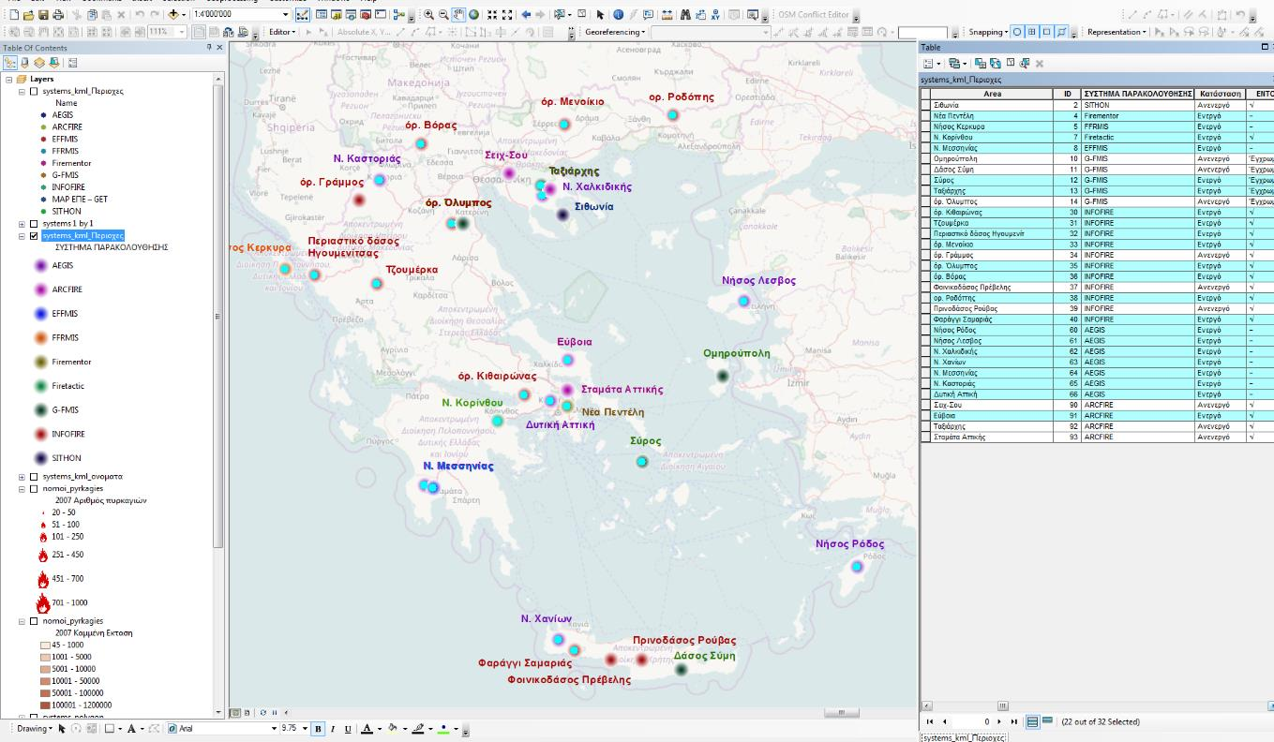Show selected records button in Table
This screenshot has width=1274, height=742.
tap(1047, 721)
